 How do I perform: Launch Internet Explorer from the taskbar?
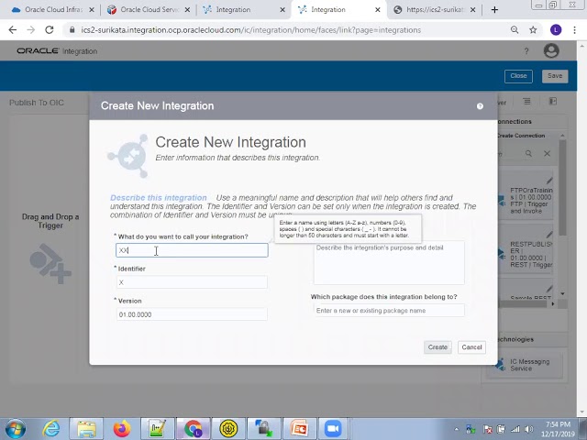51,429
